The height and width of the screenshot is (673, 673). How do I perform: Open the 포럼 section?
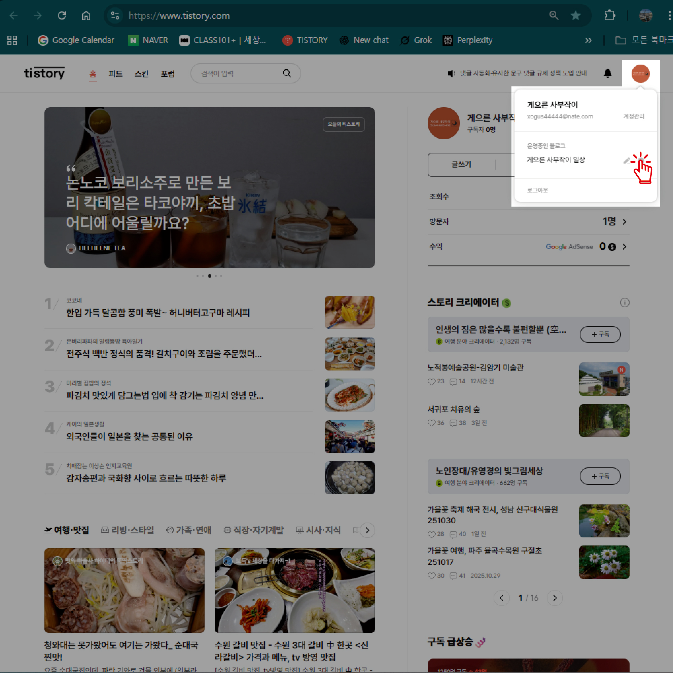pyautogui.click(x=168, y=73)
